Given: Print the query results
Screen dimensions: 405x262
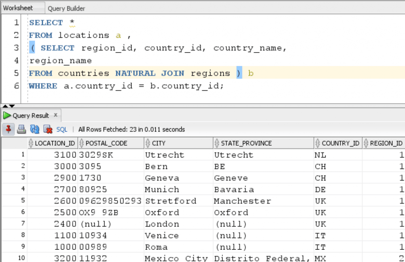Looking at the screenshot, I should tap(21, 129).
